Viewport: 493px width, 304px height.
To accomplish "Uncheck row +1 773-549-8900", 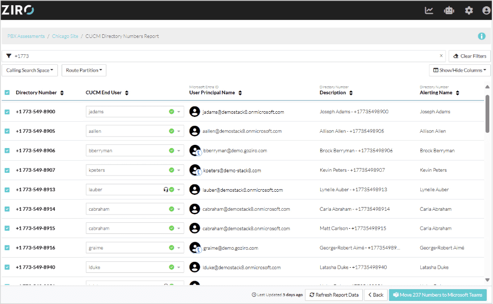I will click(x=7, y=112).
